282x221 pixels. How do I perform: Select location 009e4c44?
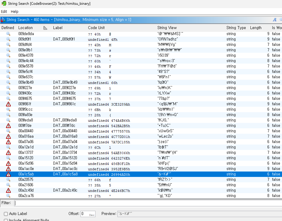[26, 61]
